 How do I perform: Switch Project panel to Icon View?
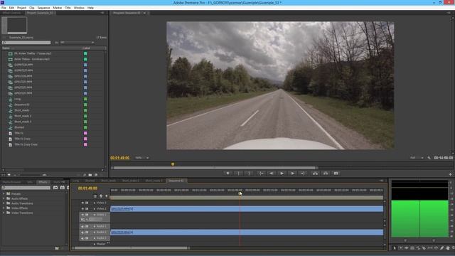click(9, 175)
